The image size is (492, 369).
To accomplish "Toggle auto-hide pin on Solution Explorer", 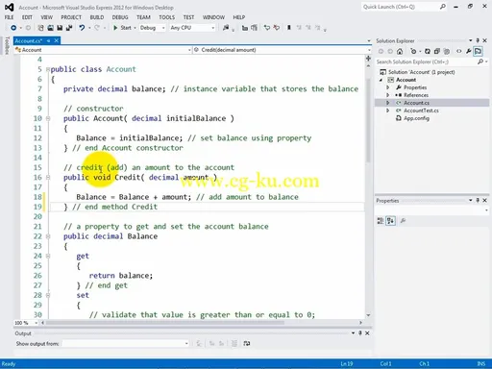I will coord(478,40).
